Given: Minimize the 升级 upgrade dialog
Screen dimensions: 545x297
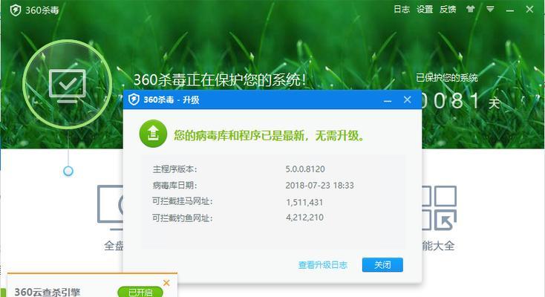Looking at the screenshot, I should click(388, 101).
